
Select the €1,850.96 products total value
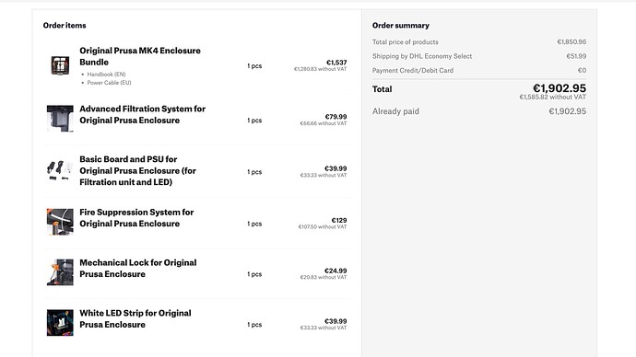click(x=571, y=41)
